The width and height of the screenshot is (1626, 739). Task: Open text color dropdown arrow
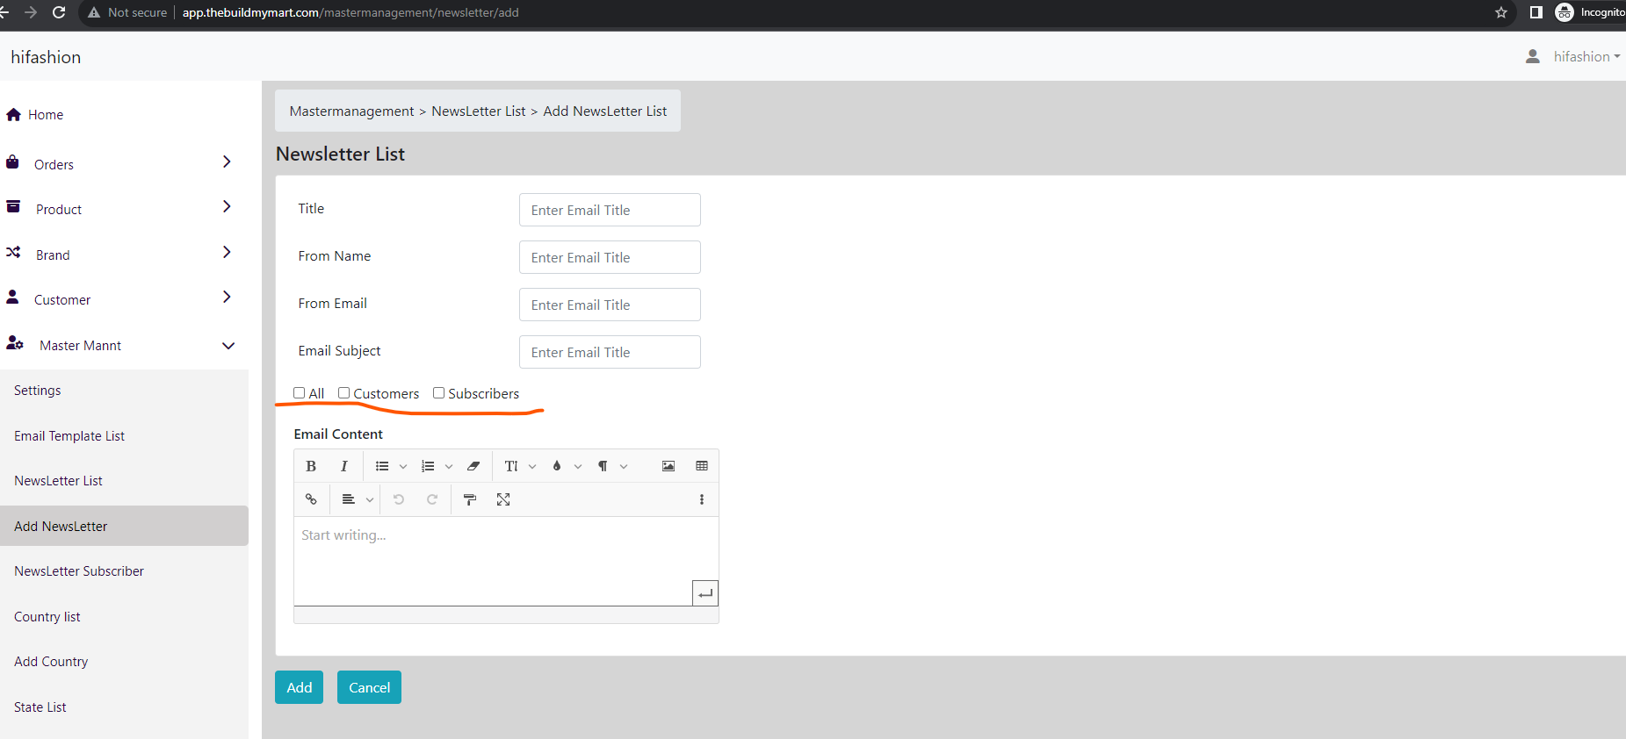click(578, 466)
